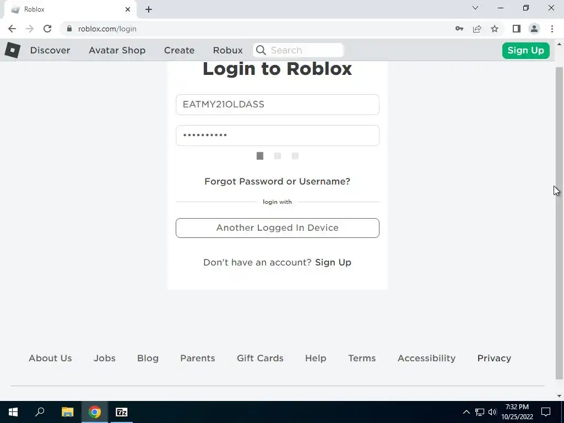Click the lock icon beside the URL
The width and height of the screenshot is (564, 423).
click(x=69, y=29)
